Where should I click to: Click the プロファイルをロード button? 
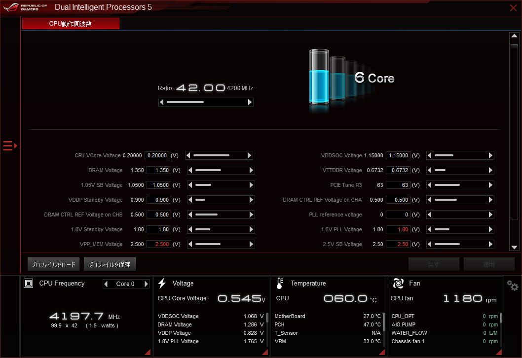[53, 264]
